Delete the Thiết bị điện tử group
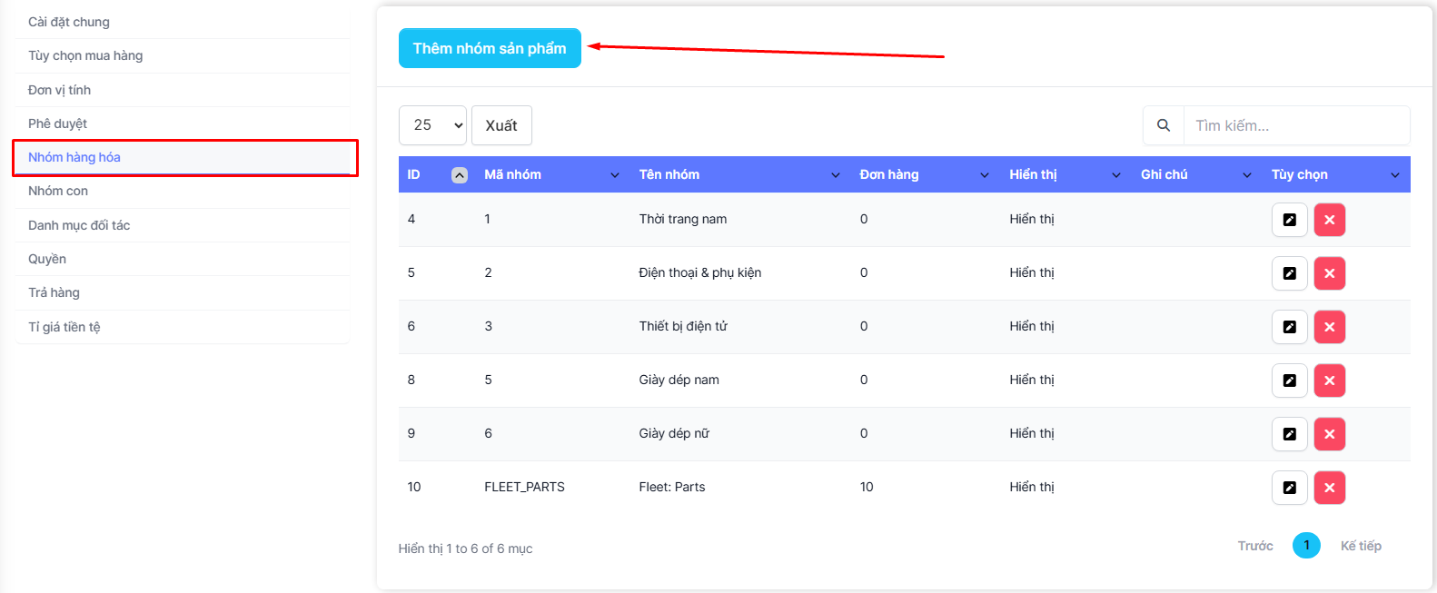The image size is (1437, 593). point(1329,327)
